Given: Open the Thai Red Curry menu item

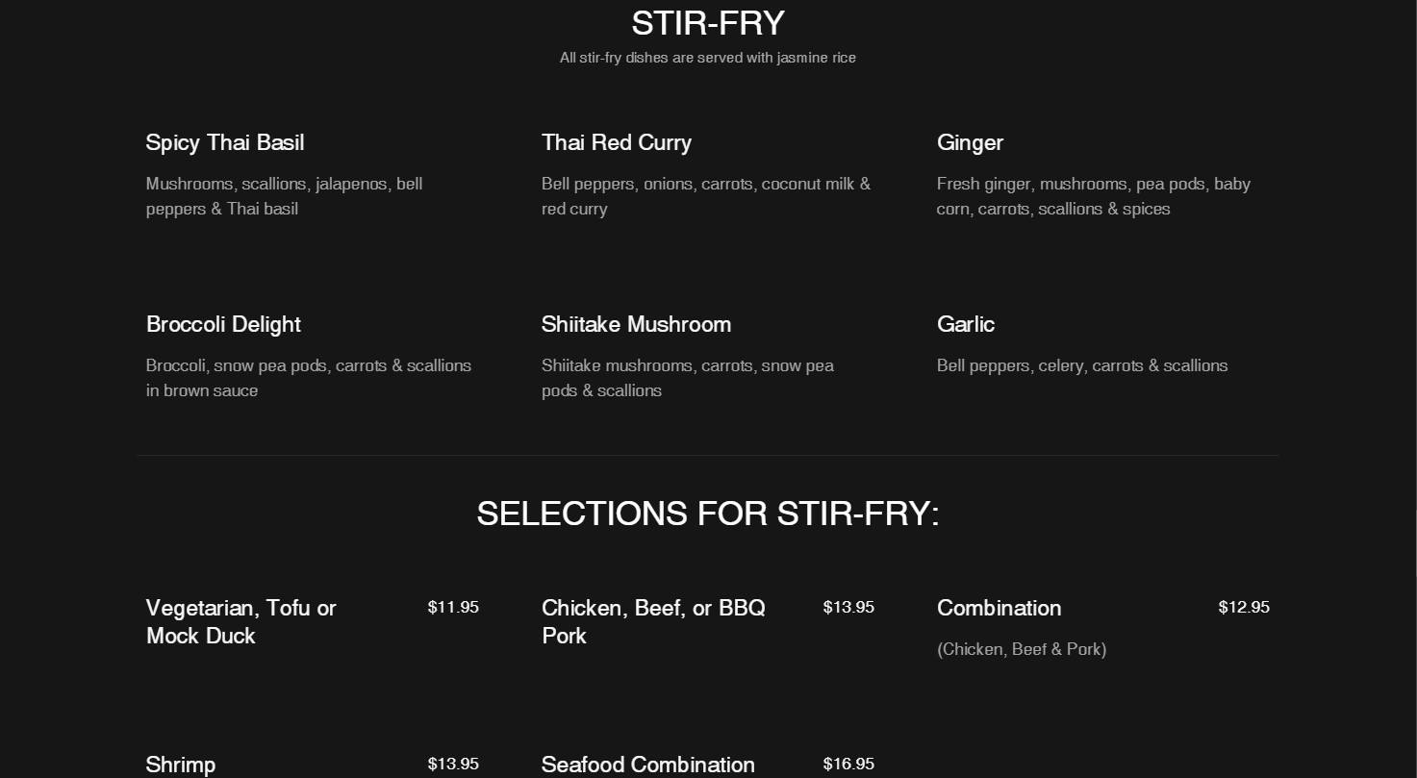Looking at the screenshot, I should click(617, 142).
